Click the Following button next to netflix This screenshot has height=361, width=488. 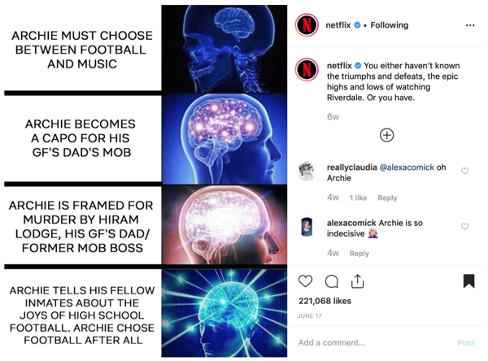click(389, 25)
